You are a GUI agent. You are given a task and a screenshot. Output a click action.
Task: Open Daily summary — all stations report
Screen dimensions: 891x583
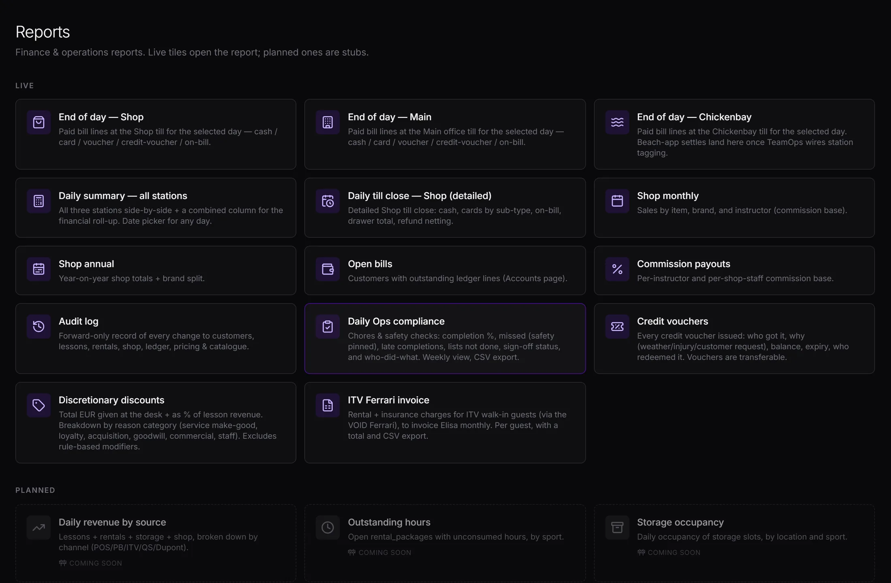[156, 208]
